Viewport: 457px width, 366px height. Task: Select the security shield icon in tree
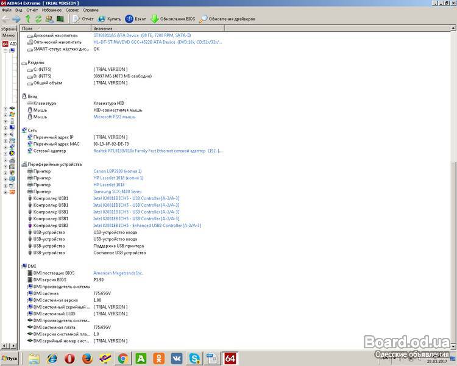coord(12,173)
